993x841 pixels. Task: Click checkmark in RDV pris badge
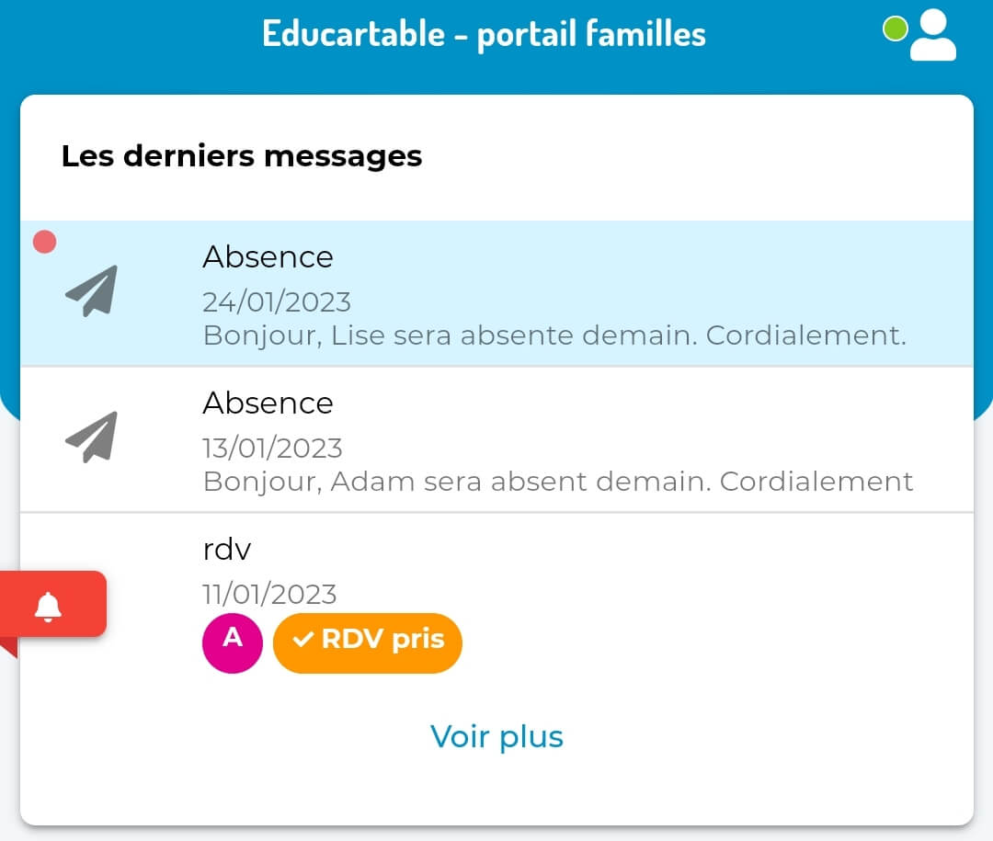point(303,639)
